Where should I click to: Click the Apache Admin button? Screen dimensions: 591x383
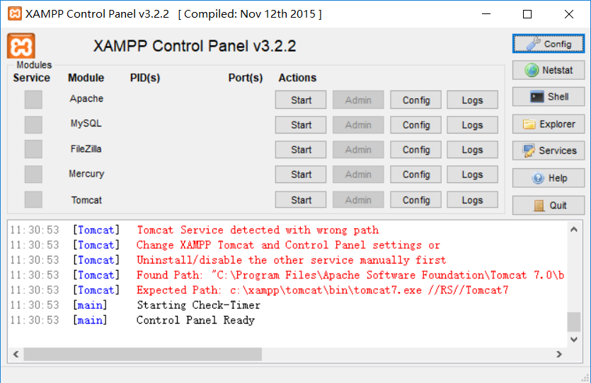[358, 100]
